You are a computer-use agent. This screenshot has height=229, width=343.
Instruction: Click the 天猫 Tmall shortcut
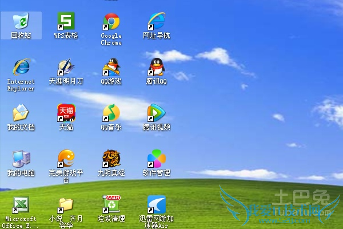point(66,113)
